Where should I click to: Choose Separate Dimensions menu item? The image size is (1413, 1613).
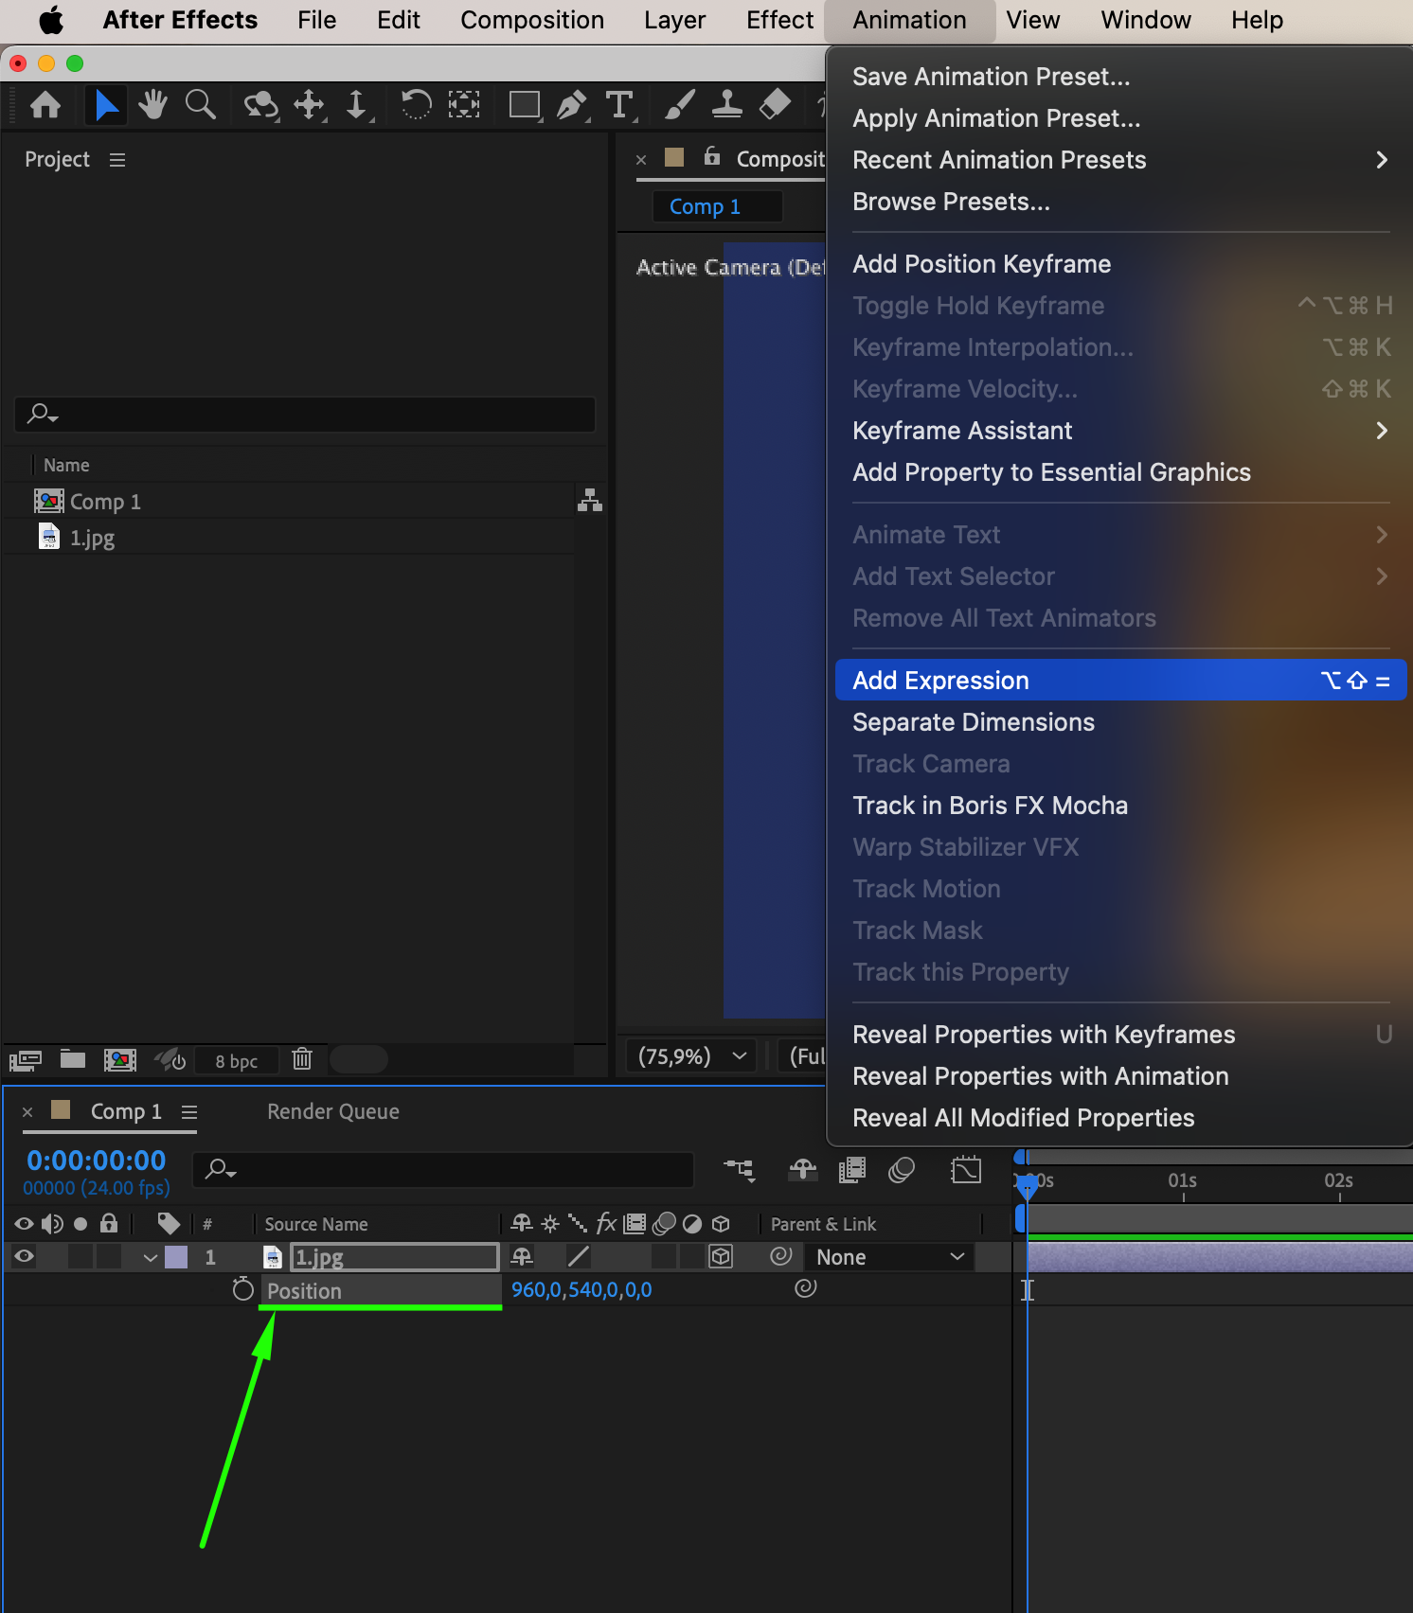pos(973,722)
